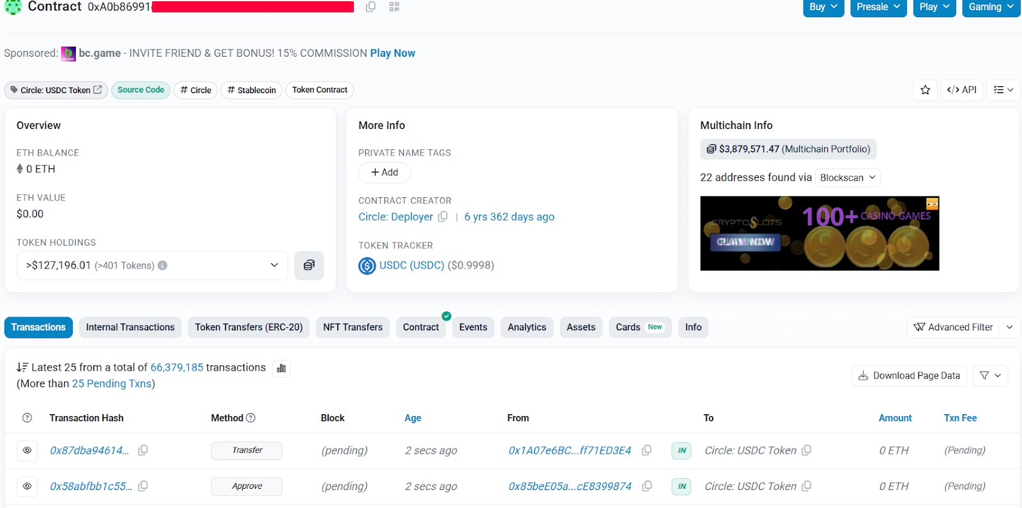Switch to Internal Transactions tab

pos(130,327)
